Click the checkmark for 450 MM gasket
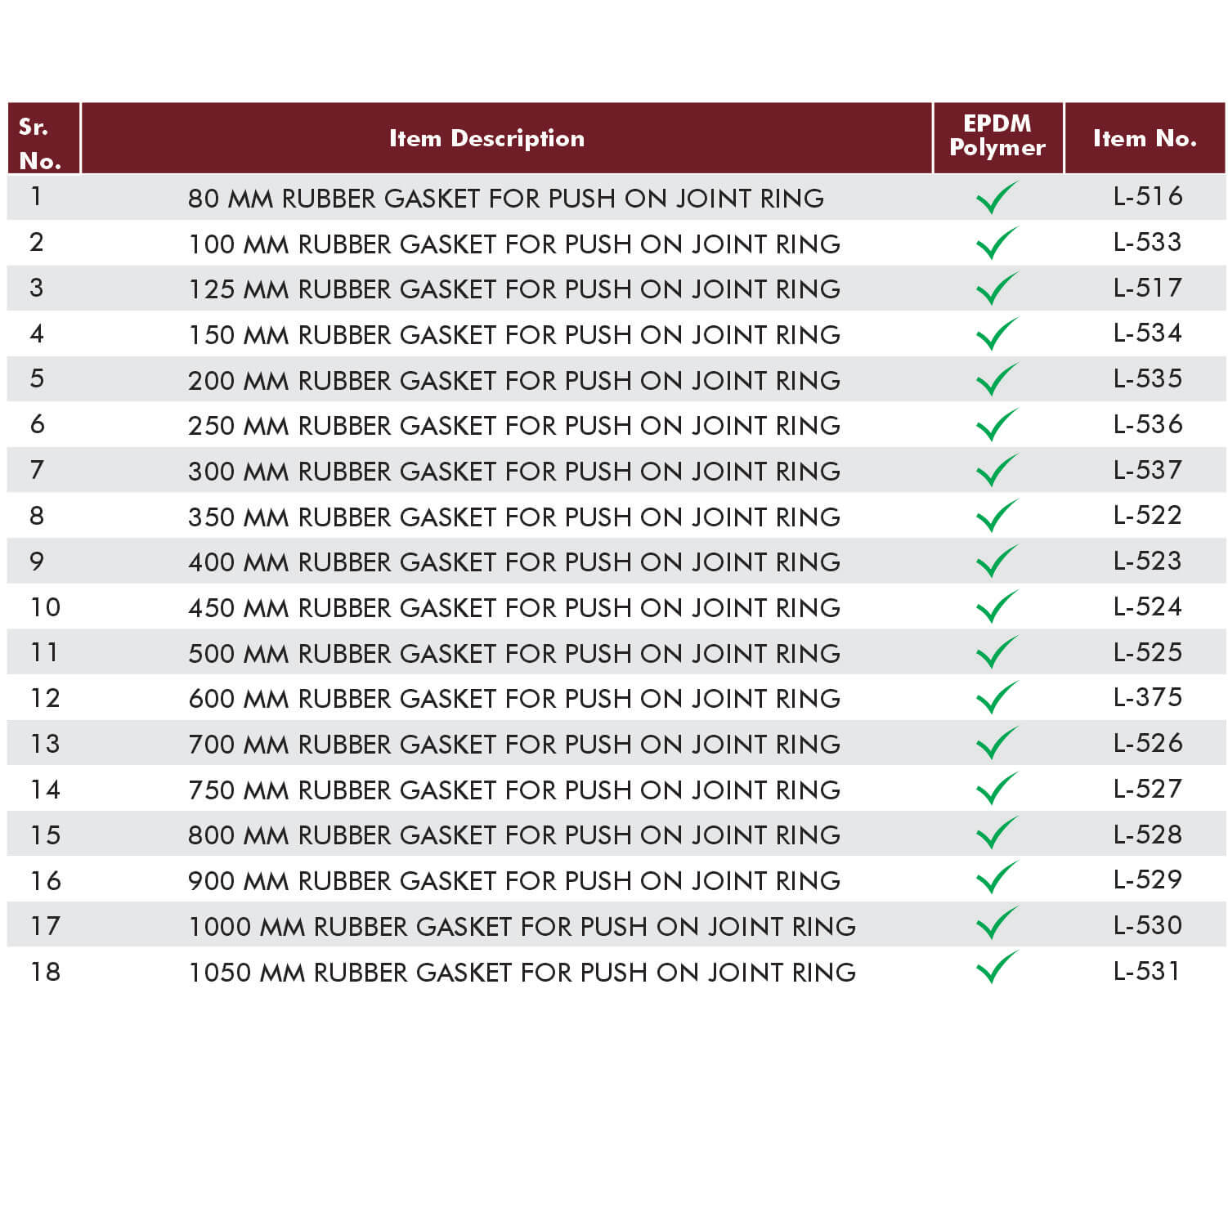The height and width of the screenshot is (1226, 1228). point(997,607)
